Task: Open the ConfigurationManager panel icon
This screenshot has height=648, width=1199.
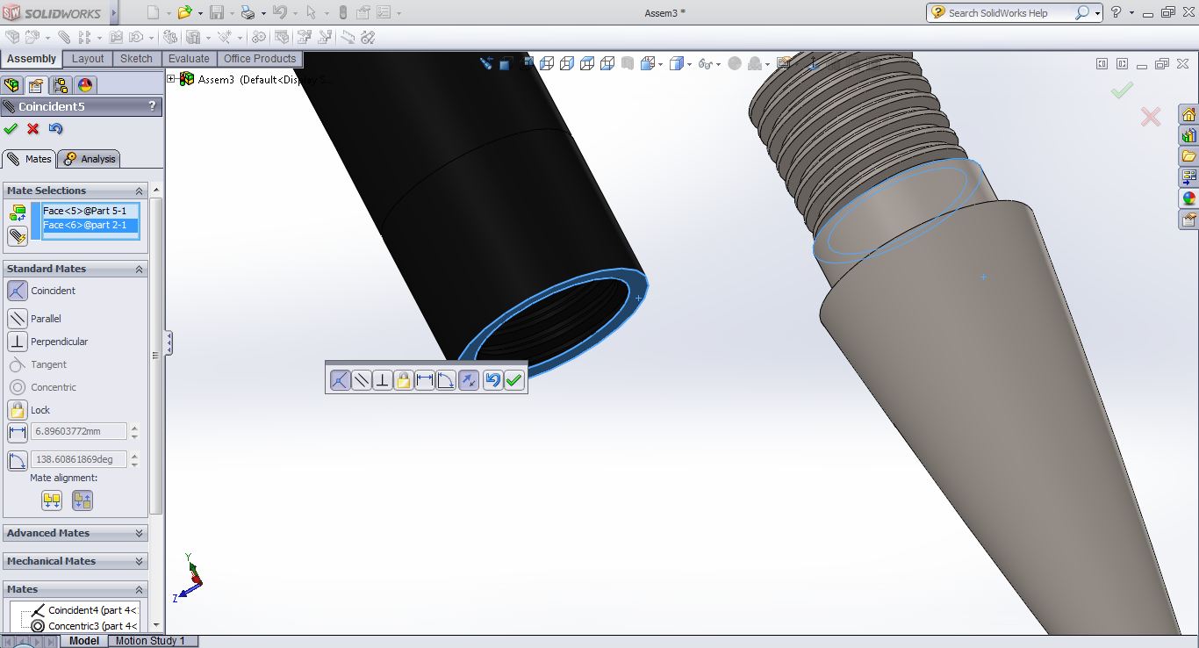Action: click(60, 85)
